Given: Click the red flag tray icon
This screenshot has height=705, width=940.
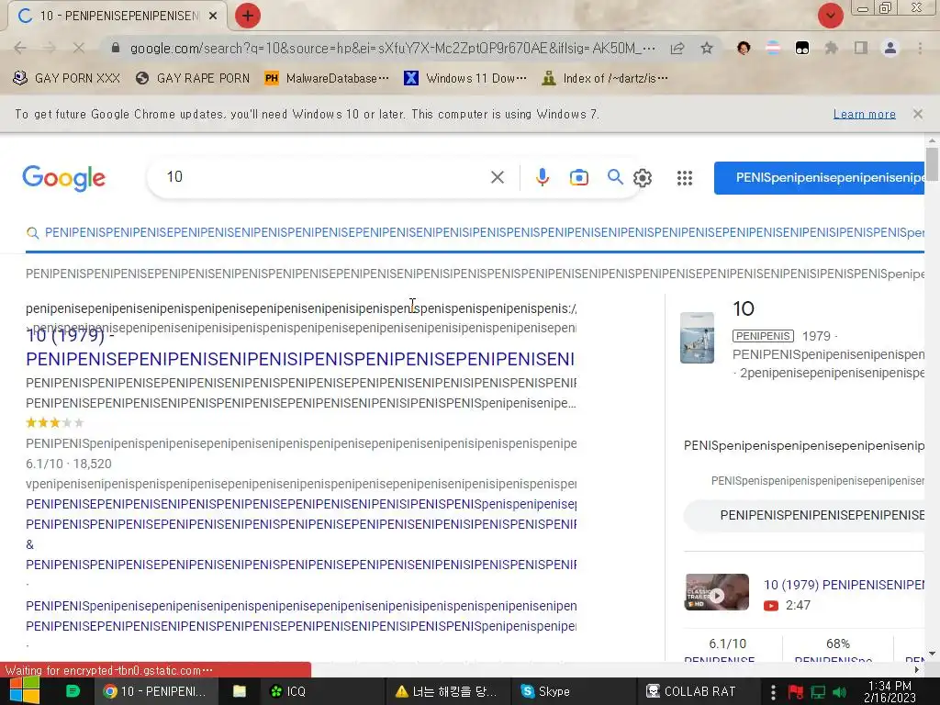Looking at the screenshot, I should click(x=796, y=692).
